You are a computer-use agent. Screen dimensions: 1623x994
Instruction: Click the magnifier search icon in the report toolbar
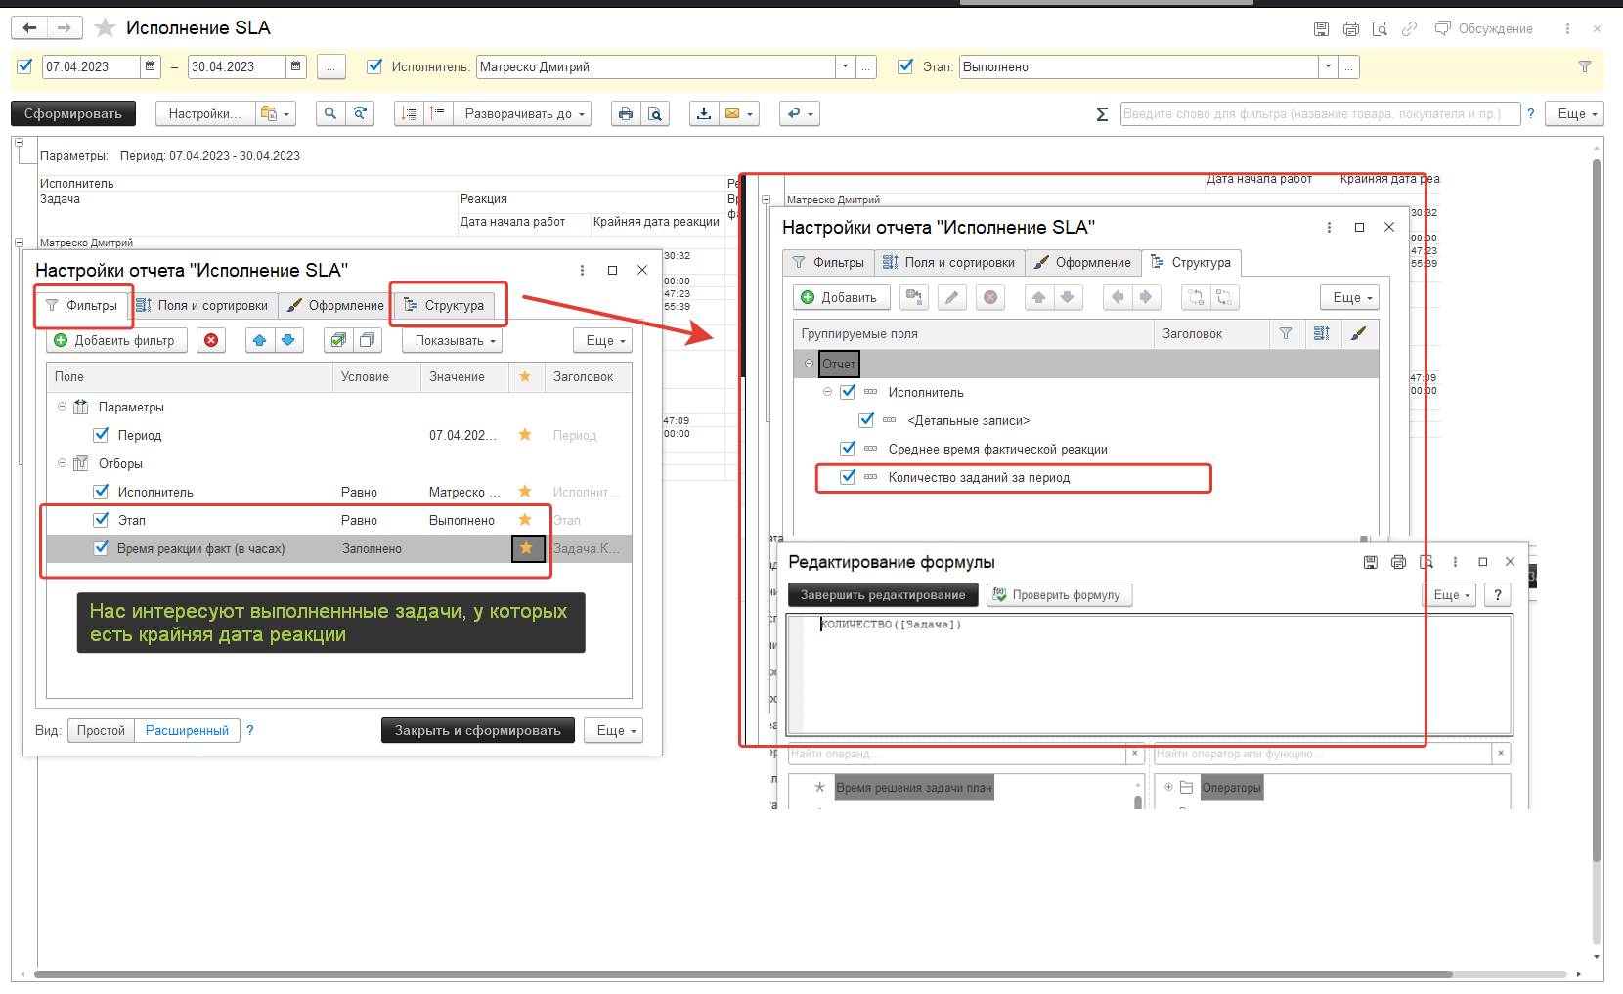[330, 114]
